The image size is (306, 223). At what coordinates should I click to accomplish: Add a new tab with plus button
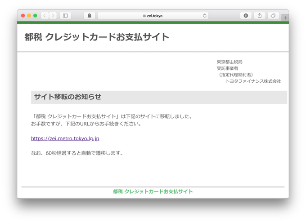click(x=285, y=18)
